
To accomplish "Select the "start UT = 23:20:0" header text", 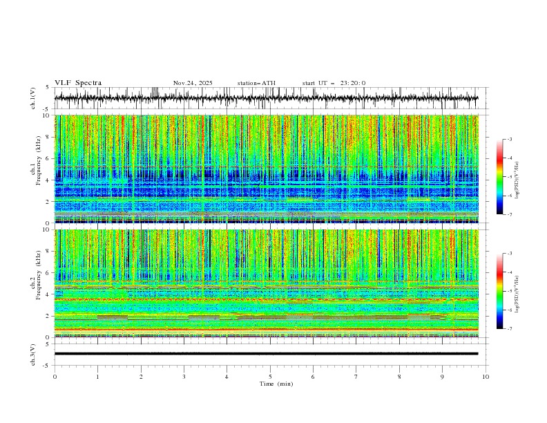I will tap(334, 83).
